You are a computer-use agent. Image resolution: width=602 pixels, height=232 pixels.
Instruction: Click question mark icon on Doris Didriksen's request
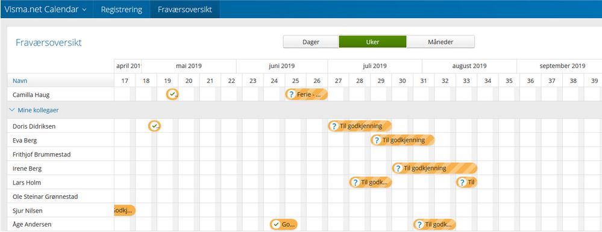pos(334,126)
